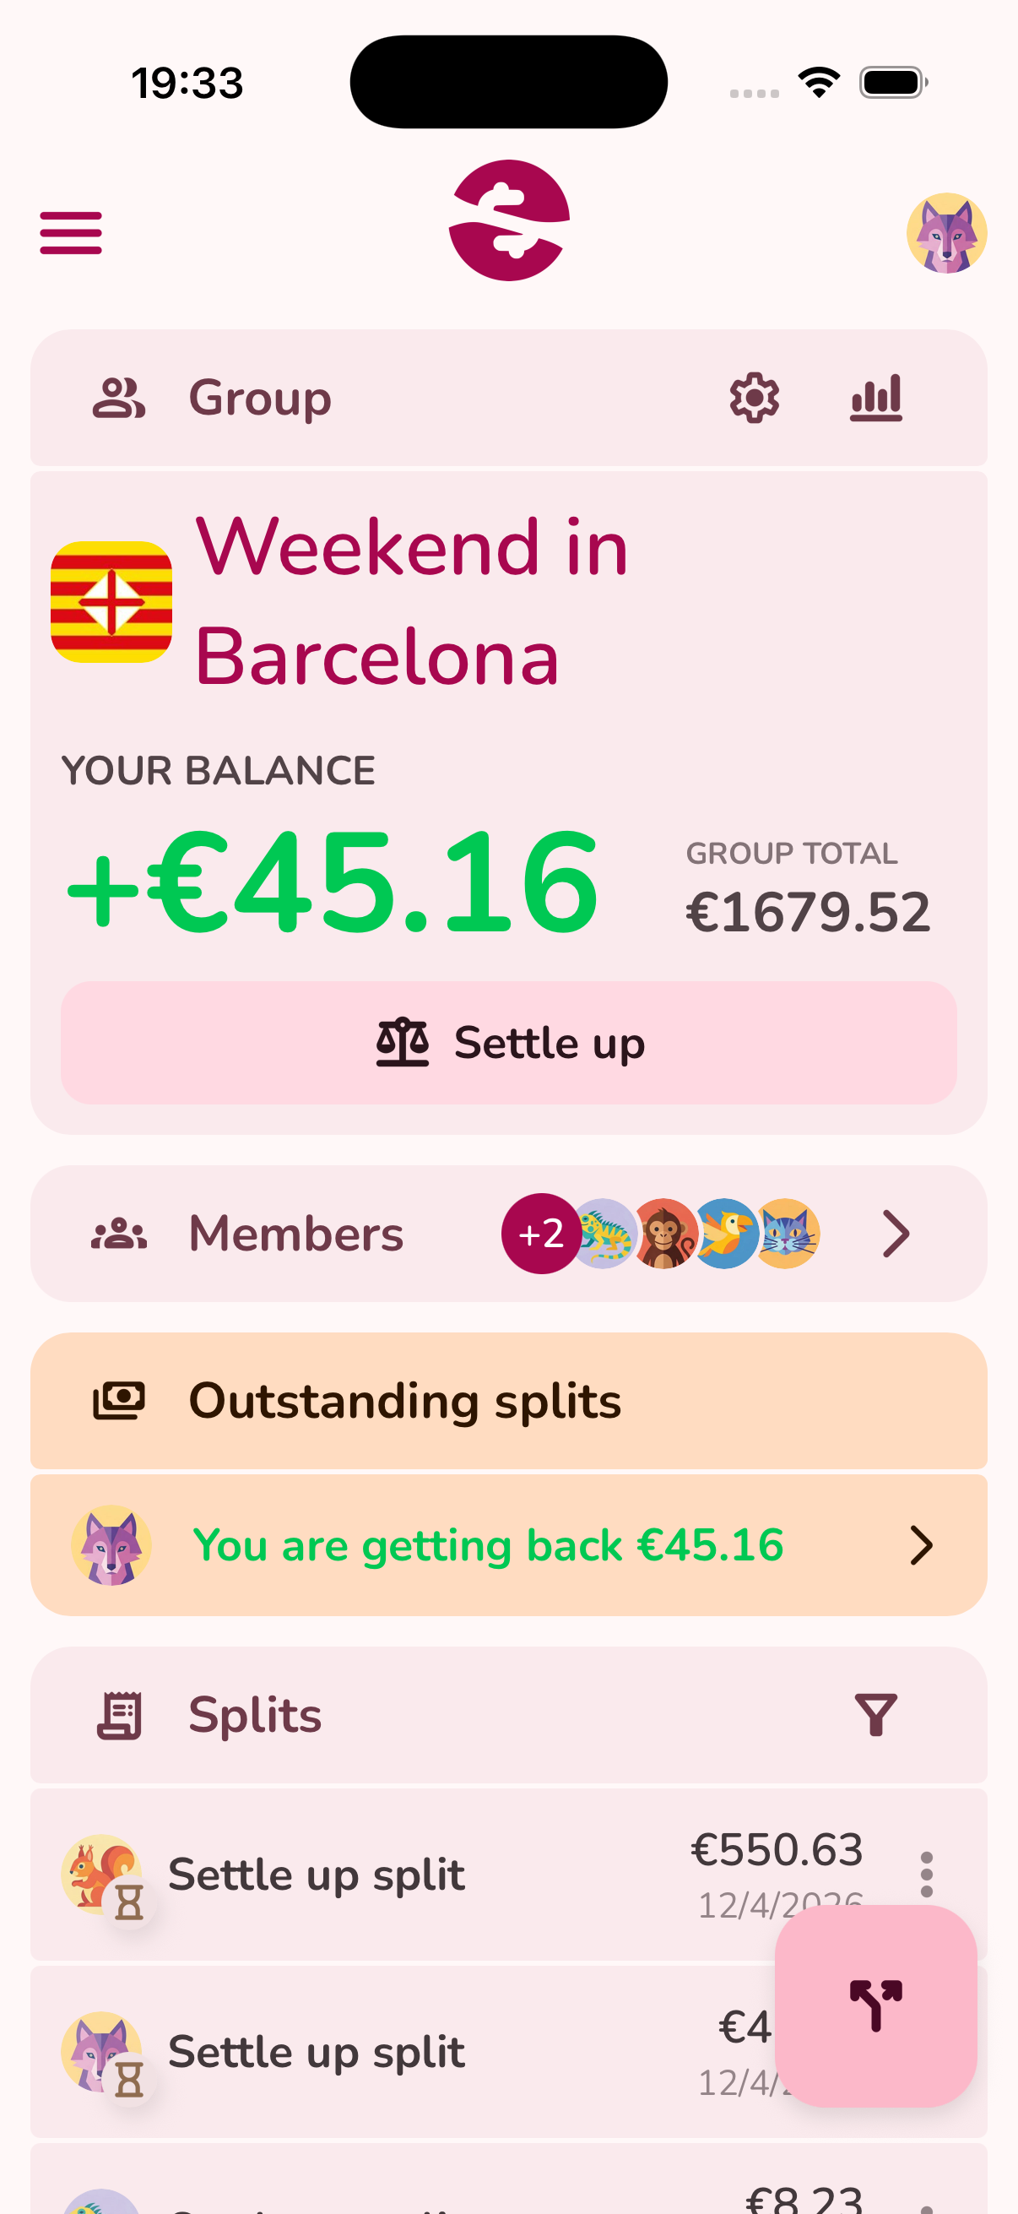This screenshot has height=2214, width=1018.
Task: Tap the +2 more members badge
Action: click(540, 1235)
